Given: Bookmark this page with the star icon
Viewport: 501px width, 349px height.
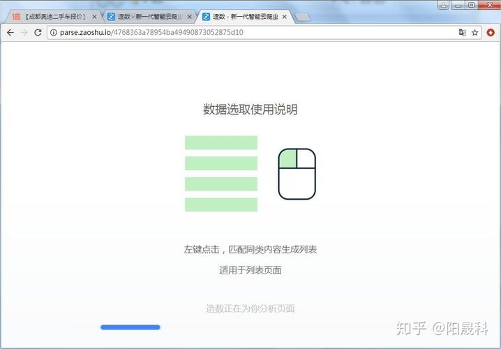Looking at the screenshot, I should tap(474, 32).
